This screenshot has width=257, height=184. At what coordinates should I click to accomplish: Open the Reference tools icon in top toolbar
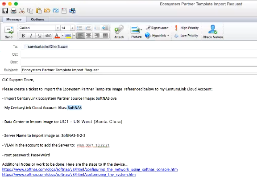(x=64, y=11)
